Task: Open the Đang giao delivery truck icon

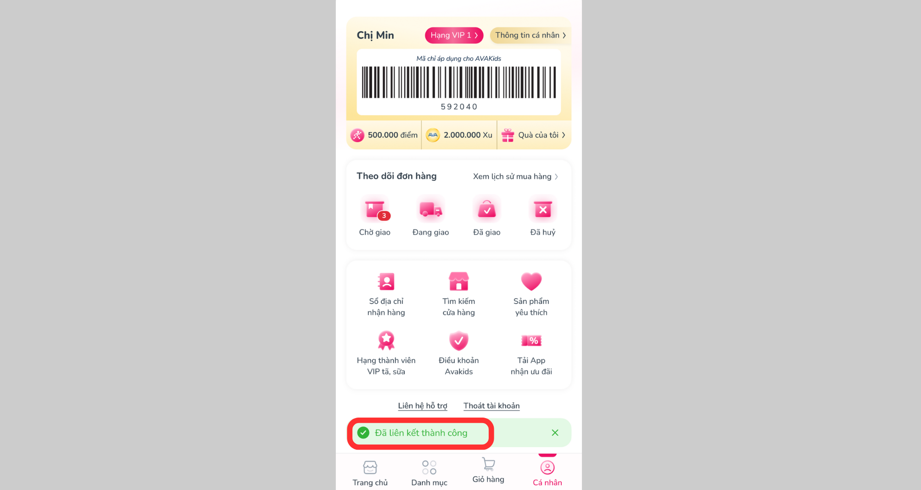Action: (430, 210)
